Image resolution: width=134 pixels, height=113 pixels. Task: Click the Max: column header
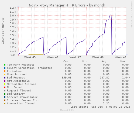coord(123,61)
